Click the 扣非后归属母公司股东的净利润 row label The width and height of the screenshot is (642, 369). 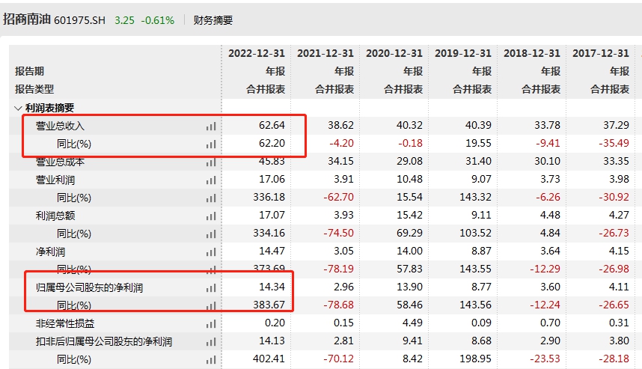click(104, 341)
